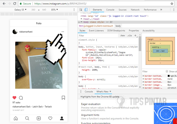Click rizkamarhani profile avatar
This screenshot has height=124, width=177.
[x=15, y=32]
